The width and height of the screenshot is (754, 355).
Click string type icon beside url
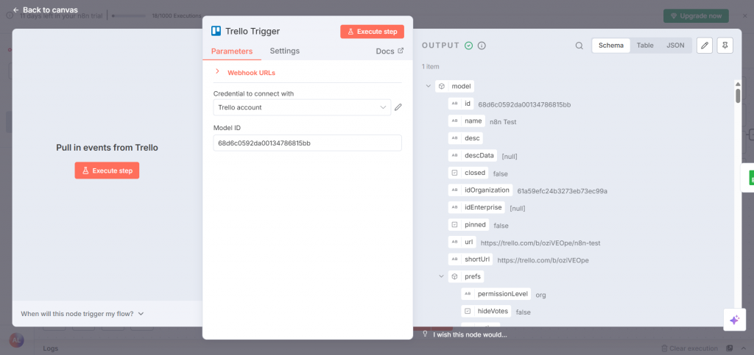454,243
